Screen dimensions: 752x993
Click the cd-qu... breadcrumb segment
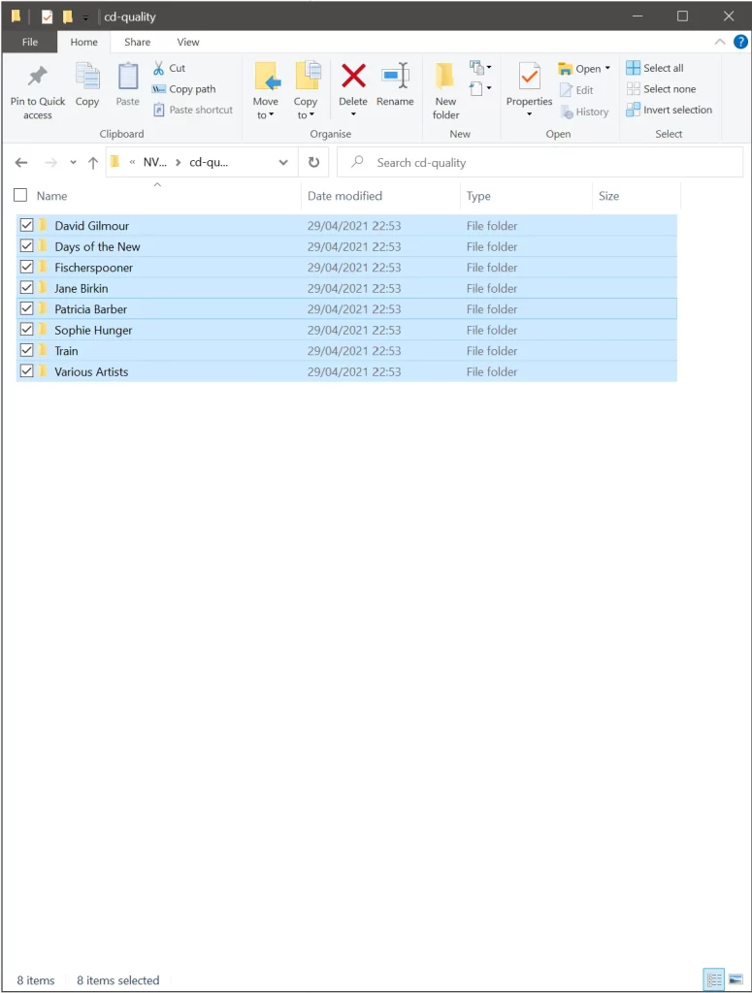(209, 162)
